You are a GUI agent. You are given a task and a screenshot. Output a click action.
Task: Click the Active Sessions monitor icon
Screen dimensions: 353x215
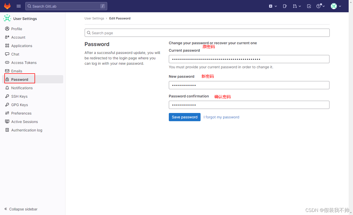(7, 121)
